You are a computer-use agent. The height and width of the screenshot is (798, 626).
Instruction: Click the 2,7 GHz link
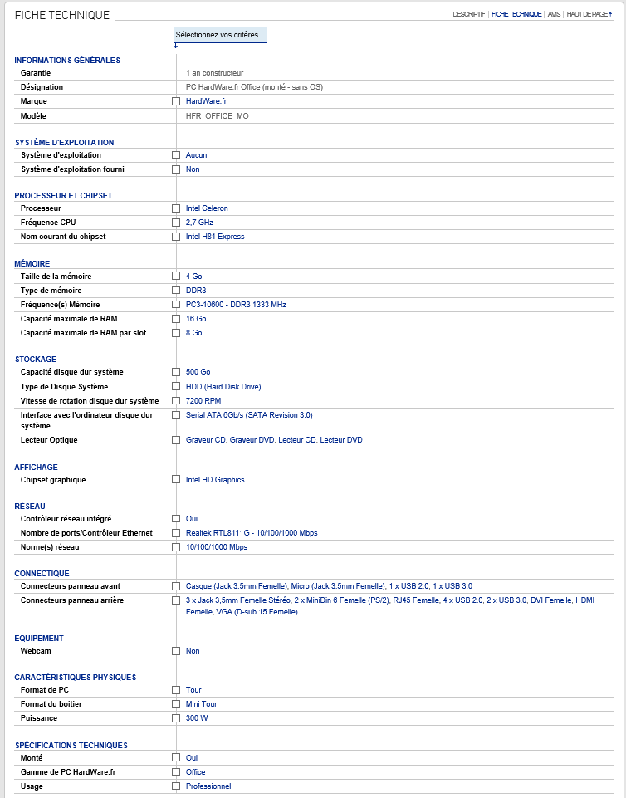coord(199,223)
